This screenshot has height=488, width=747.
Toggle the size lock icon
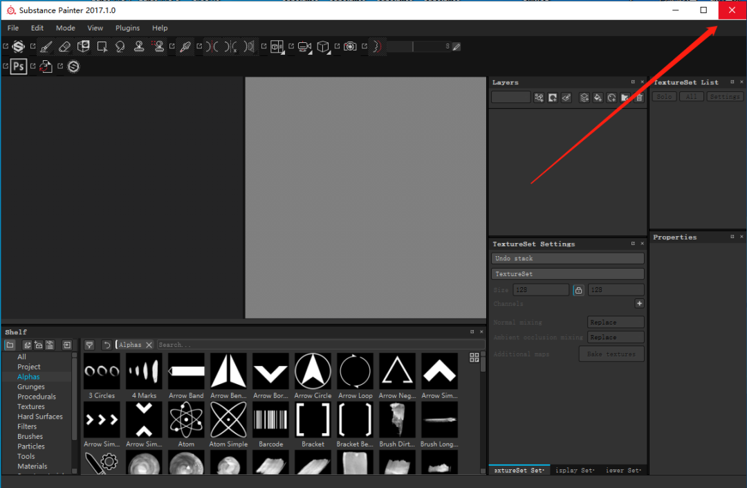[578, 290]
